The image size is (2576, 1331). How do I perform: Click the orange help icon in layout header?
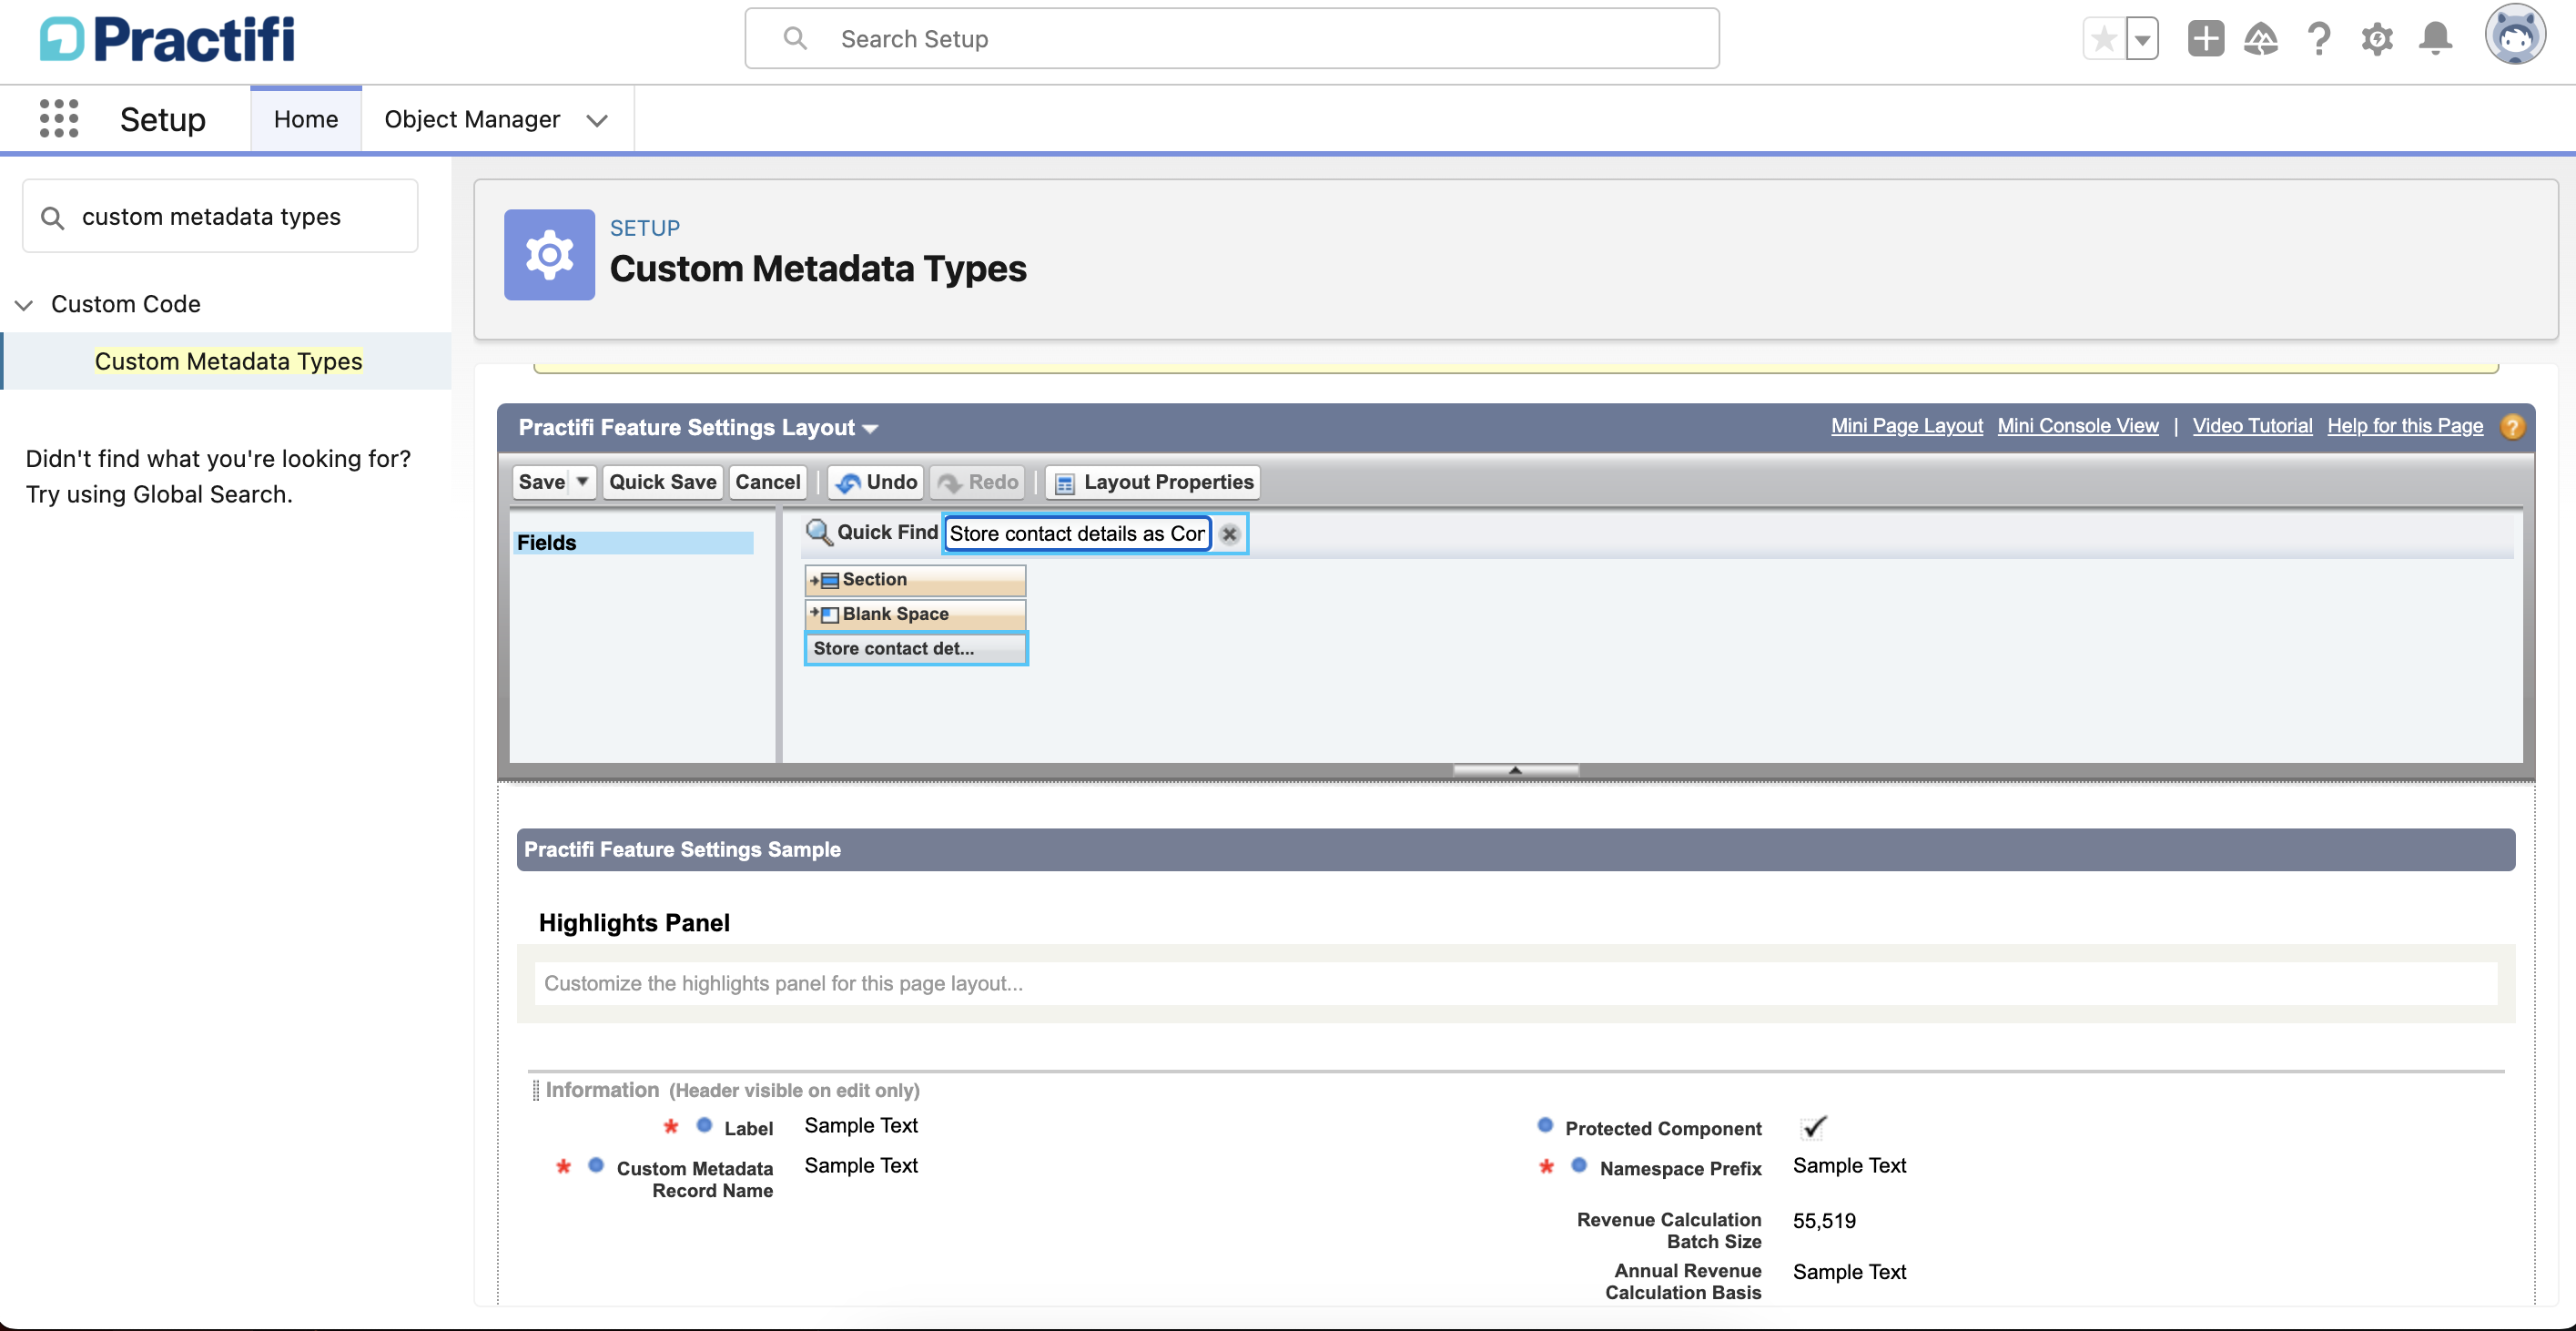pos(2511,427)
